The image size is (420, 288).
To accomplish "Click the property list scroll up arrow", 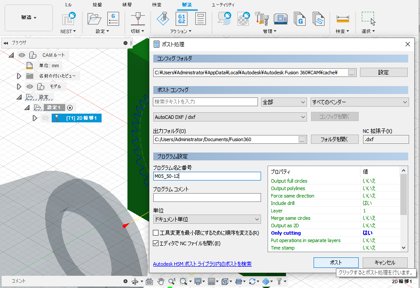I will [403, 170].
